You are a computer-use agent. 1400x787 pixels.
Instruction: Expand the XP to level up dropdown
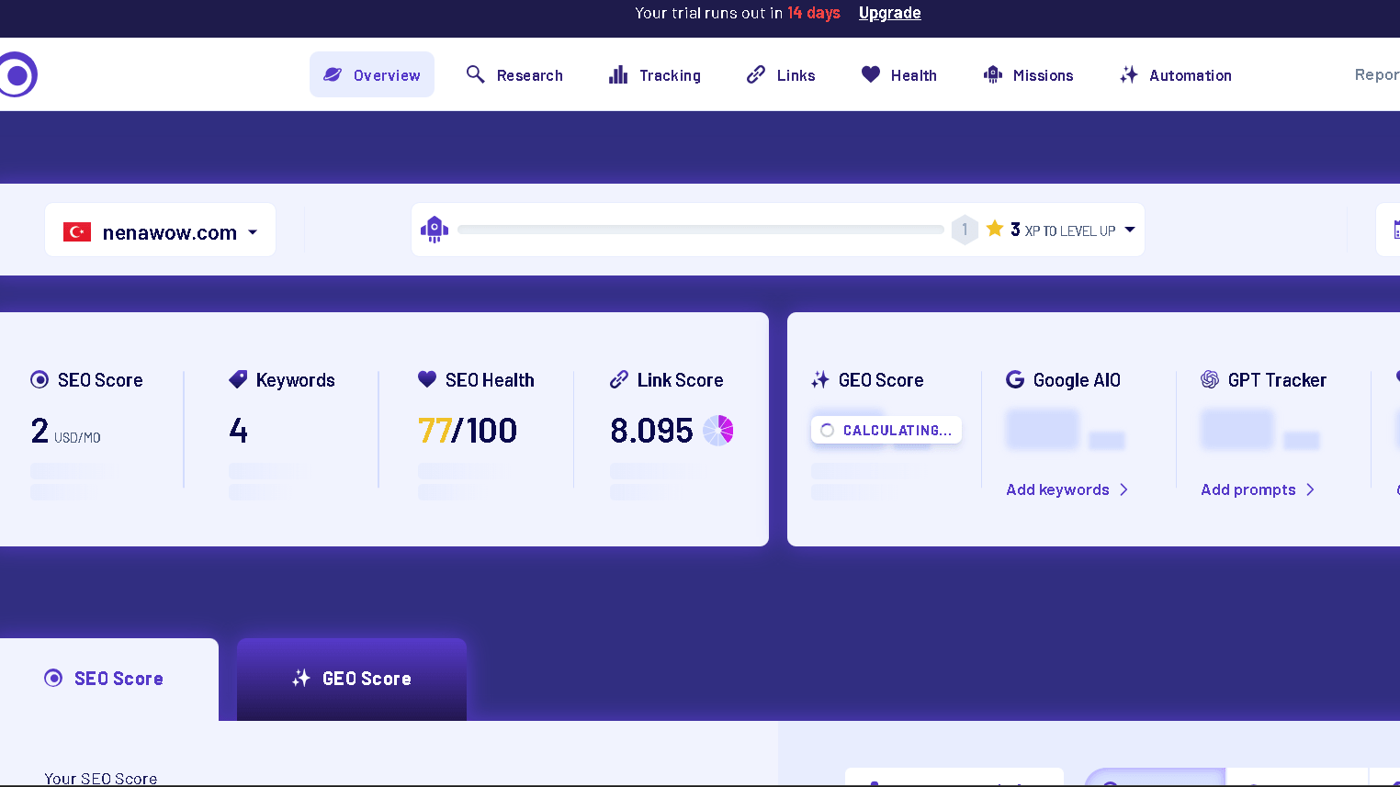[1130, 230]
